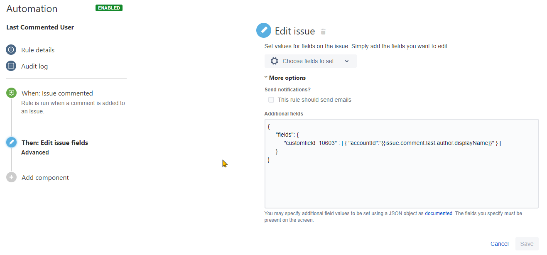The height and width of the screenshot is (255, 547).
Task: Open the Audit log sidebar item
Action: tap(34, 66)
